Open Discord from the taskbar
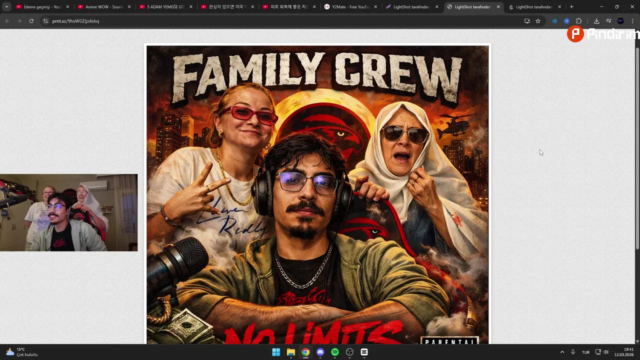 (x=320, y=352)
